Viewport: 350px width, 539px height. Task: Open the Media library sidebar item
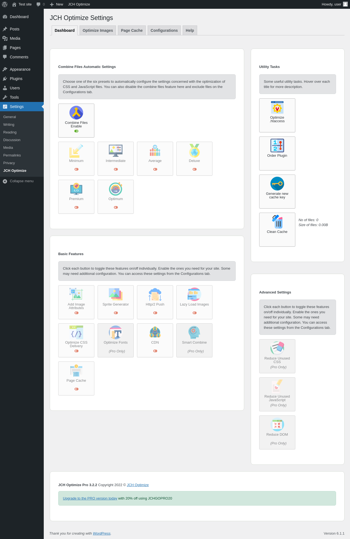[x=22, y=38]
